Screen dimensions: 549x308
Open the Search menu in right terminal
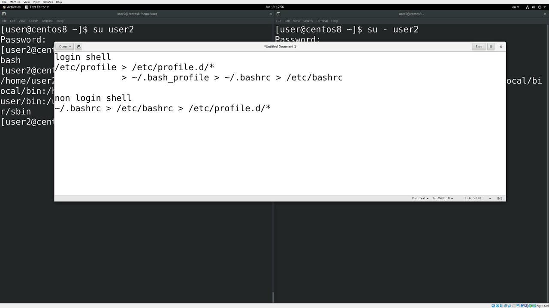(308, 21)
